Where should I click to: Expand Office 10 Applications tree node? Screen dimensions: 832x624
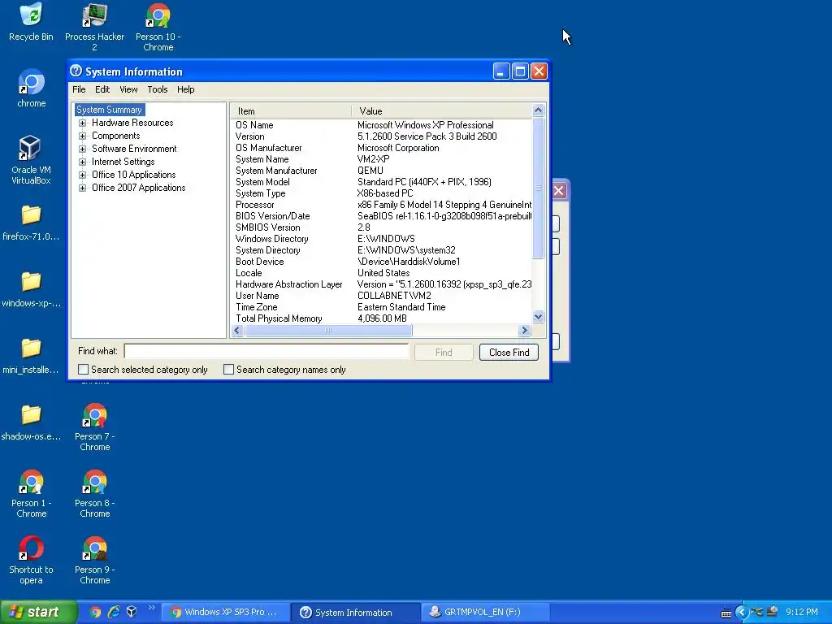click(82, 175)
